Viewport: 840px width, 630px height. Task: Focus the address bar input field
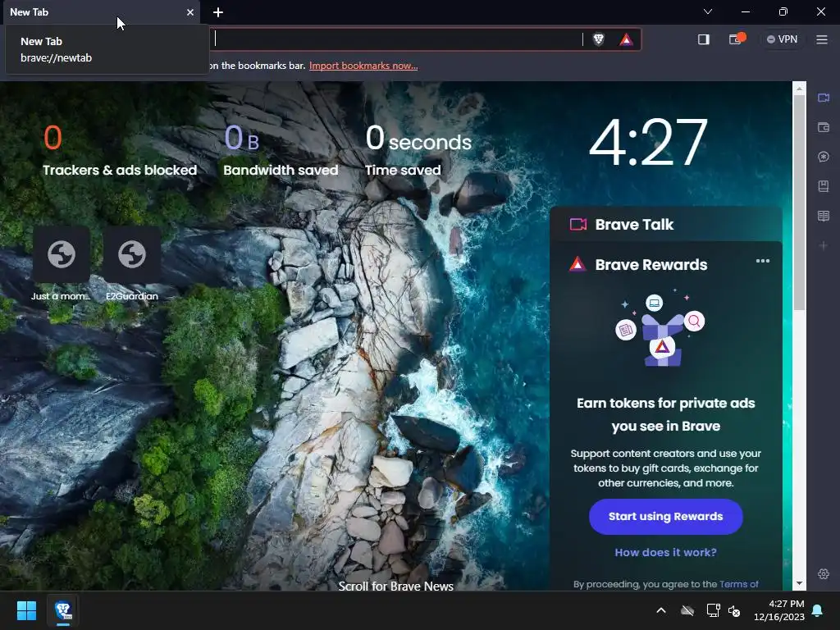(x=396, y=39)
